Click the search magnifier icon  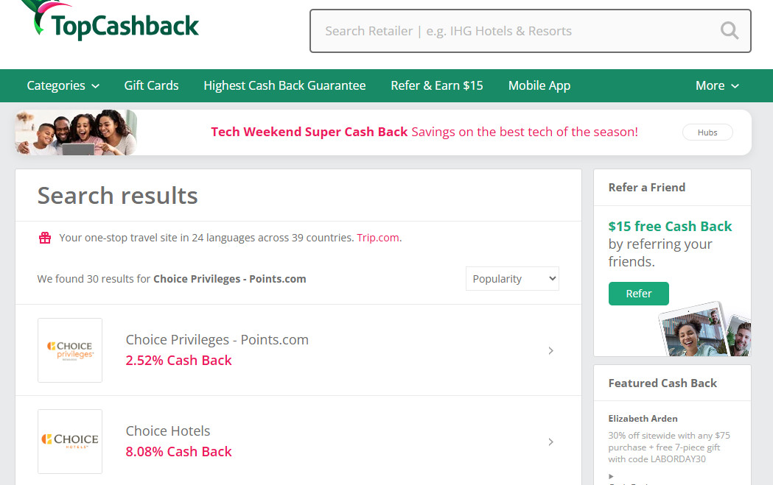coord(729,31)
